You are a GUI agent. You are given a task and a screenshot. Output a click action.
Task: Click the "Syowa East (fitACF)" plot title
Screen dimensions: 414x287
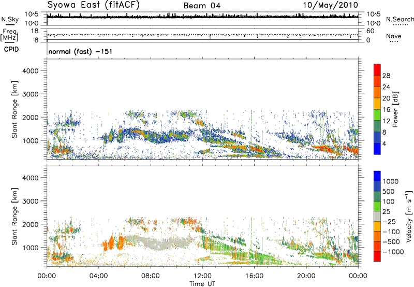pos(93,5)
